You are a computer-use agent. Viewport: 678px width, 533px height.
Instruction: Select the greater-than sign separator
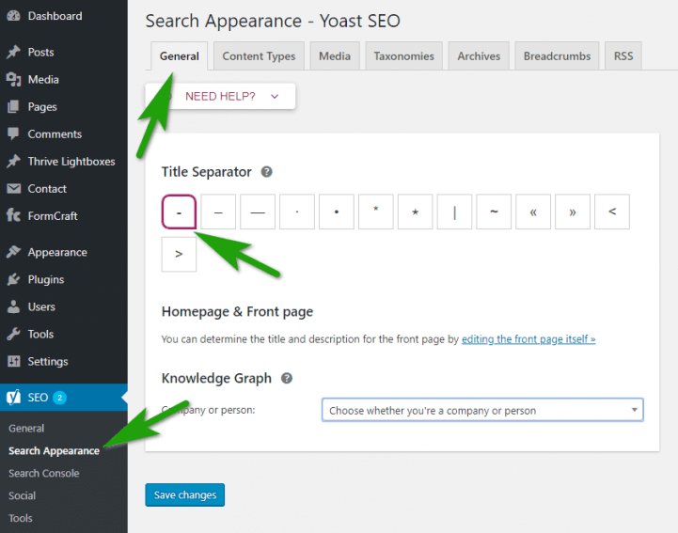pyautogui.click(x=179, y=254)
